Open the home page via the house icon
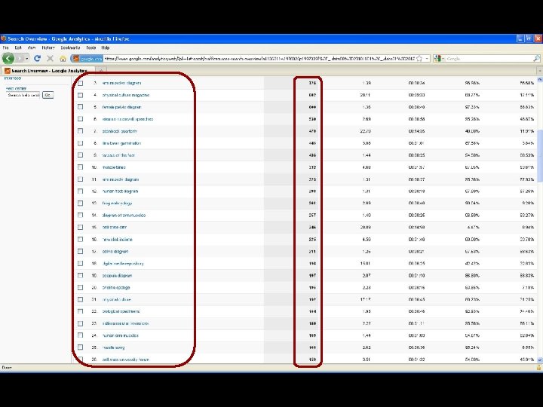The width and height of the screenshot is (543, 407). [x=63, y=59]
